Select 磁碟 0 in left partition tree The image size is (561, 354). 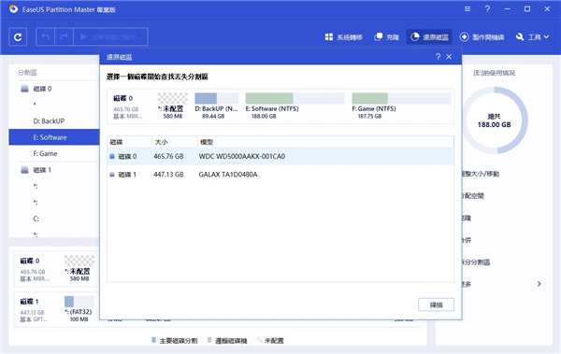(42, 89)
